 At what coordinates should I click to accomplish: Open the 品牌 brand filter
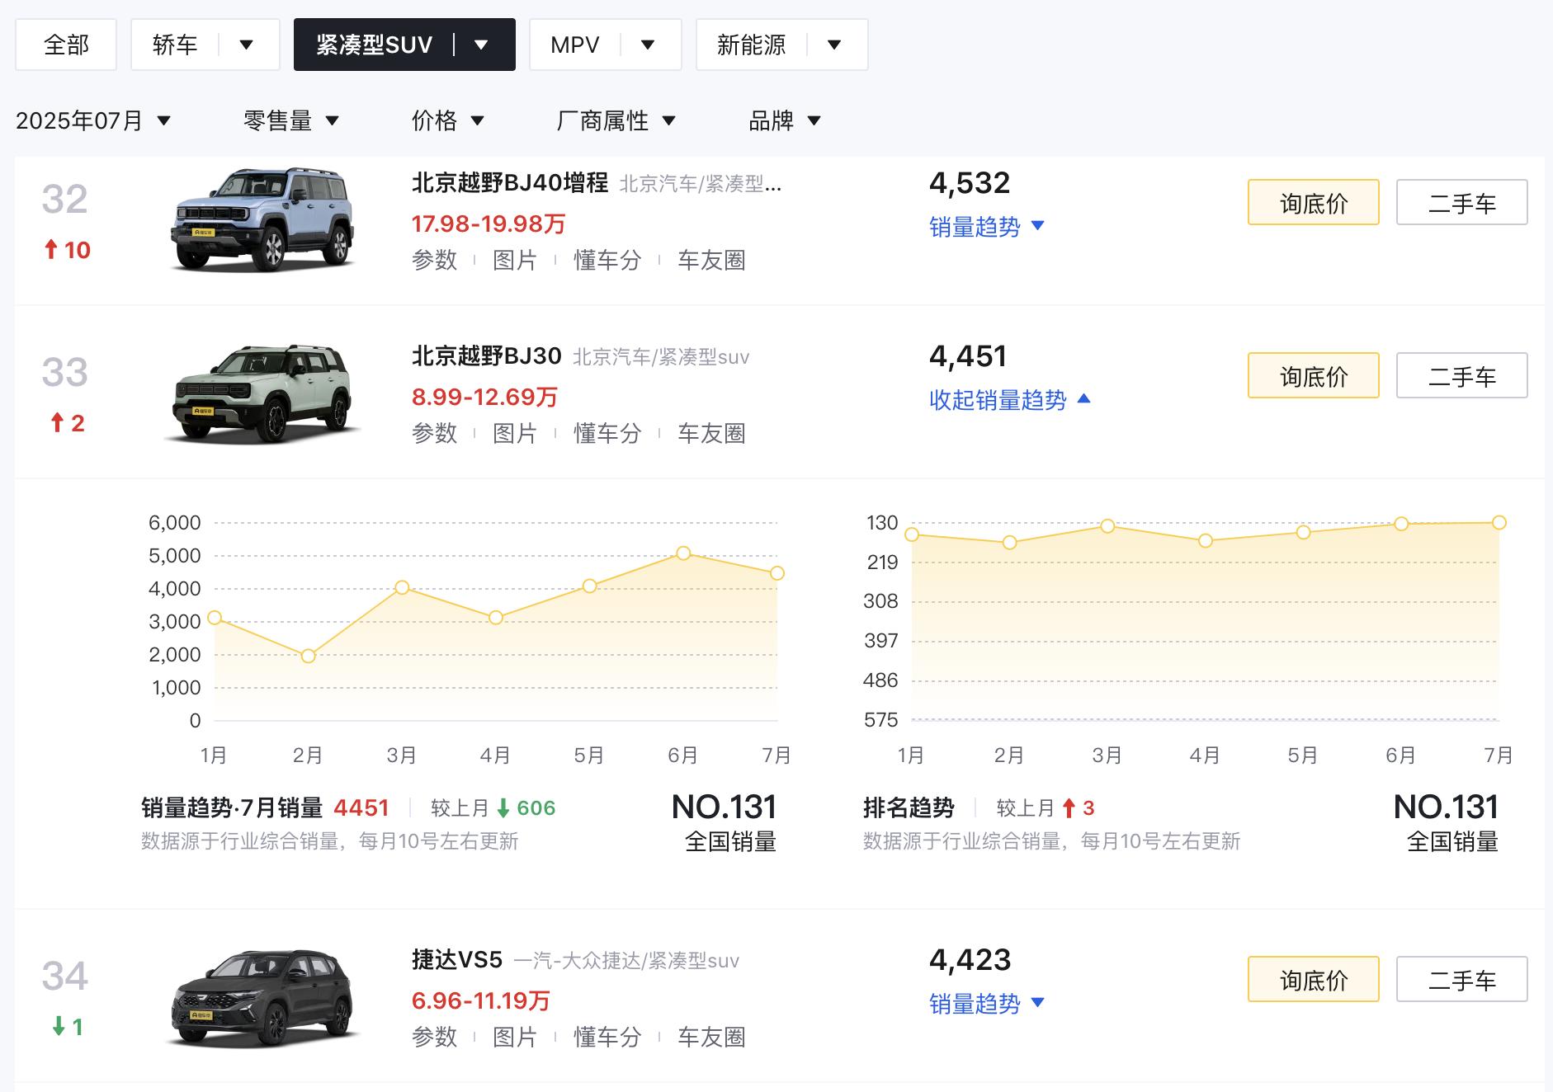(784, 121)
